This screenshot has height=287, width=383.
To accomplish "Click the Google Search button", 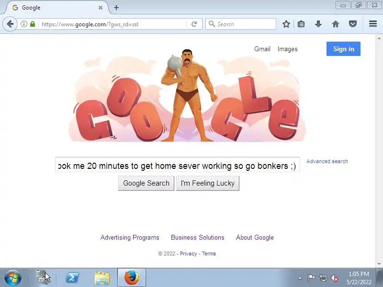I will (146, 183).
